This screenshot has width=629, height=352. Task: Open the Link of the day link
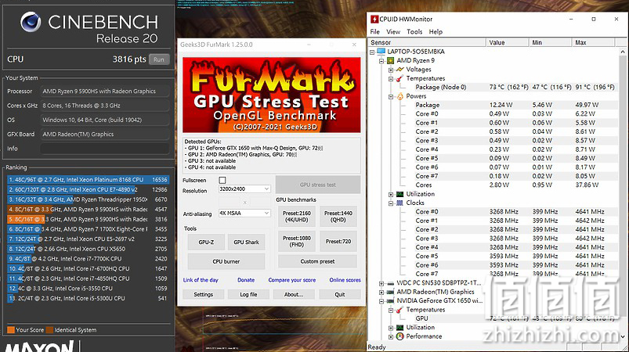coord(201,280)
